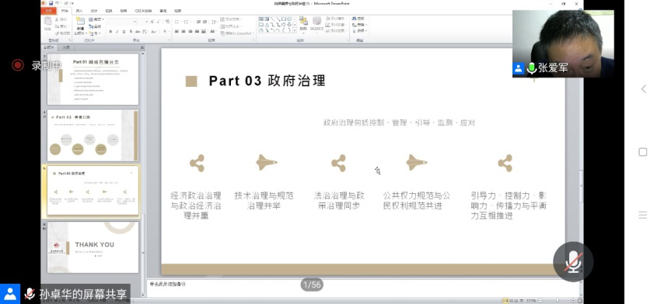Click the paste clipboard icon

48,21
